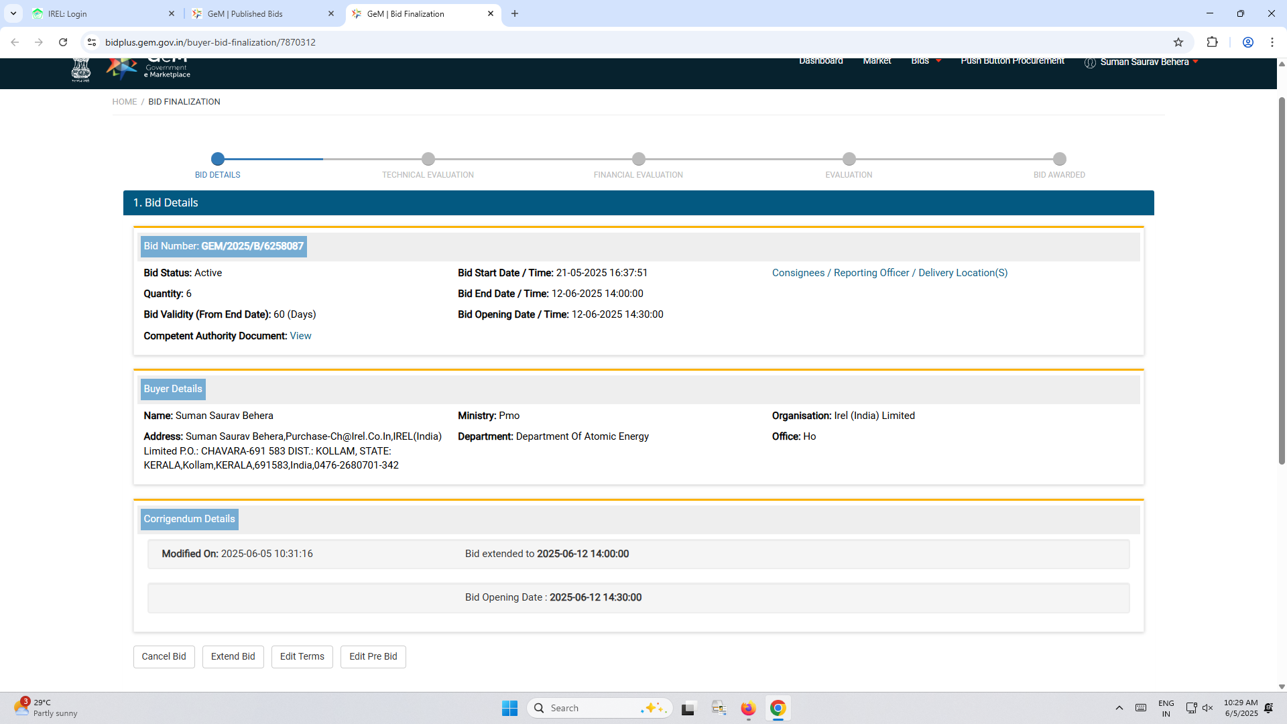Click Modified On 2025-06-05 10:31:16 row
The image size is (1287, 724).
(639, 554)
